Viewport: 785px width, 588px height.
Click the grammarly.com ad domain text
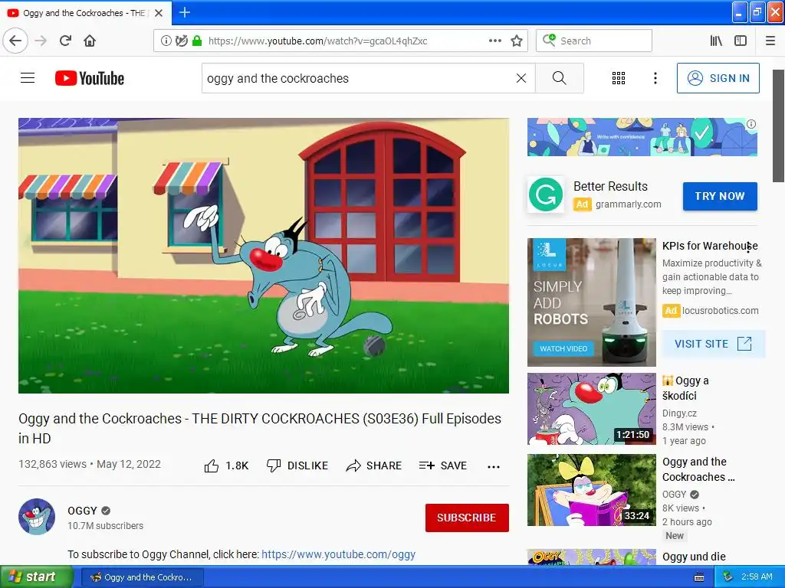(x=629, y=204)
